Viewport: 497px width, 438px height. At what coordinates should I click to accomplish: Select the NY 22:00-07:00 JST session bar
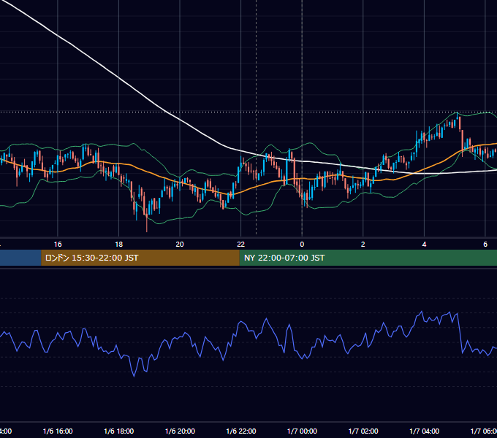368,258
